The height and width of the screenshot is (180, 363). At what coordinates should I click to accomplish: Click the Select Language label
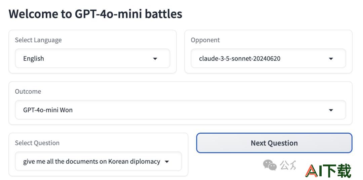[38, 40]
